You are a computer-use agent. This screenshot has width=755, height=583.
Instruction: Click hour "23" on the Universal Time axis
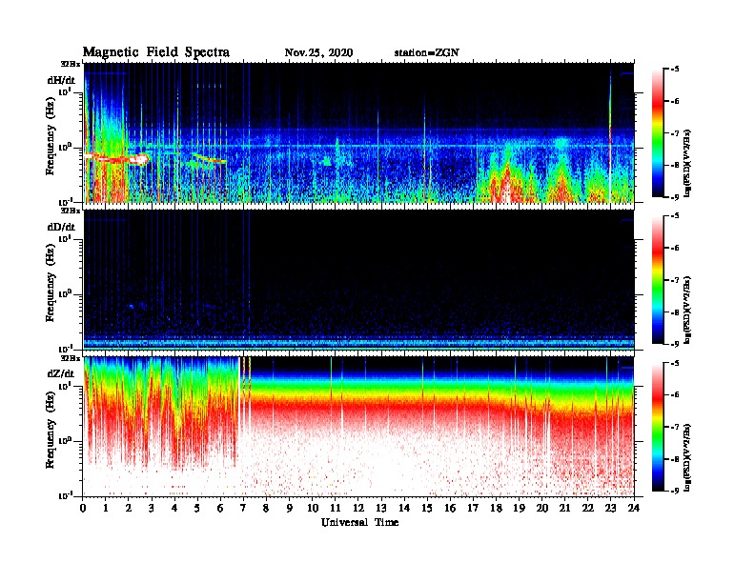[611, 509]
